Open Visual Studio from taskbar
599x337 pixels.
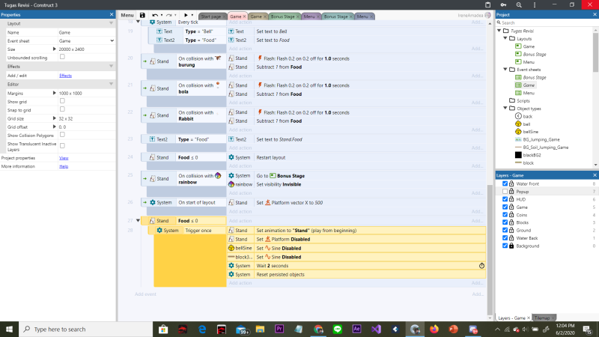[x=376, y=329]
